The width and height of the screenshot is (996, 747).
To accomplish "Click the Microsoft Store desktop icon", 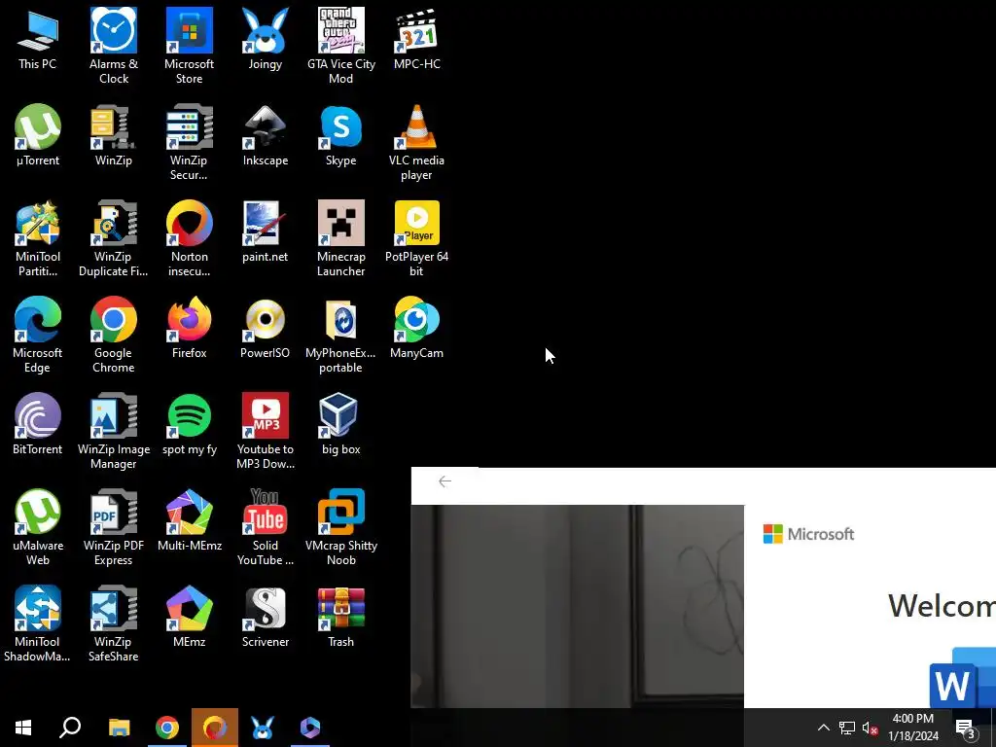I will [x=190, y=47].
